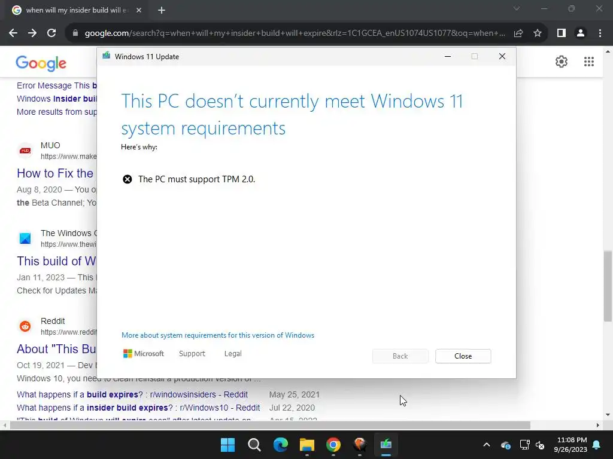Go forward in Chrome history
Image resolution: width=613 pixels, height=459 pixels.
point(32,33)
